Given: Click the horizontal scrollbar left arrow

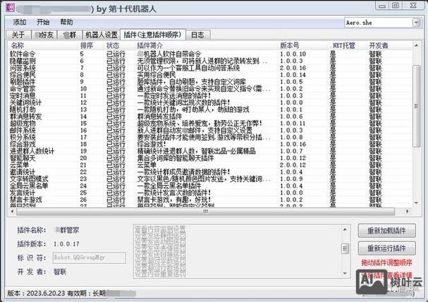Looking at the screenshot, I should pyautogui.click(x=12, y=212).
